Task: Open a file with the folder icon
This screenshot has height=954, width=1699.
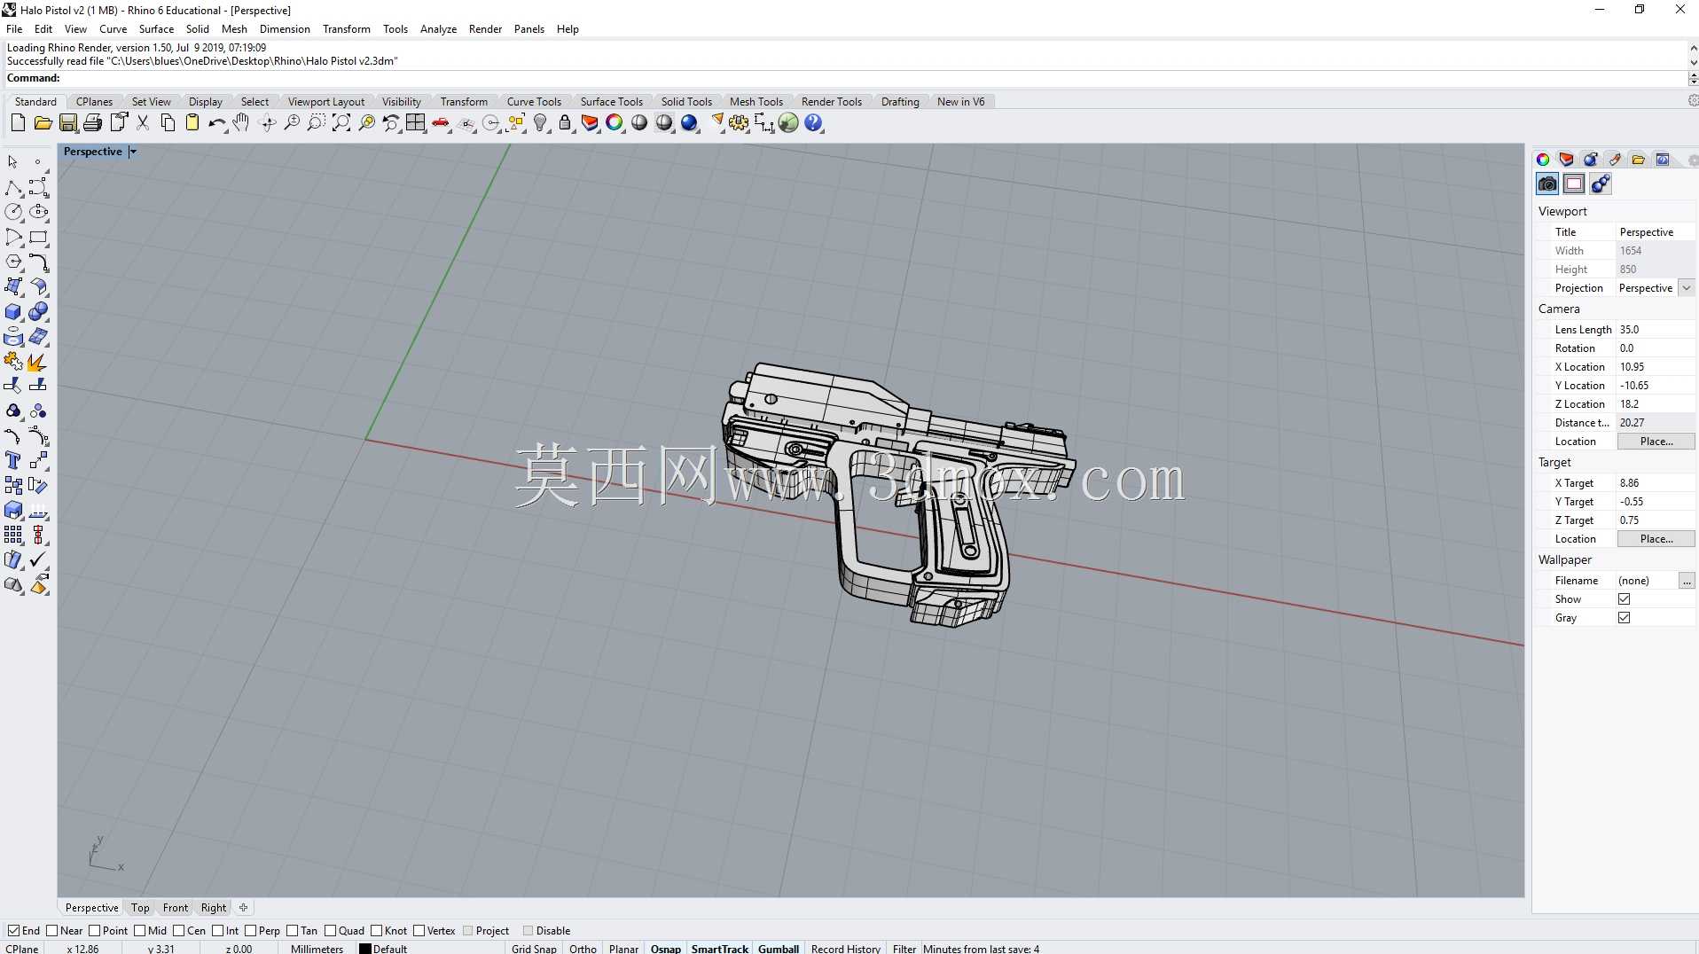Action: pos(43,123)
